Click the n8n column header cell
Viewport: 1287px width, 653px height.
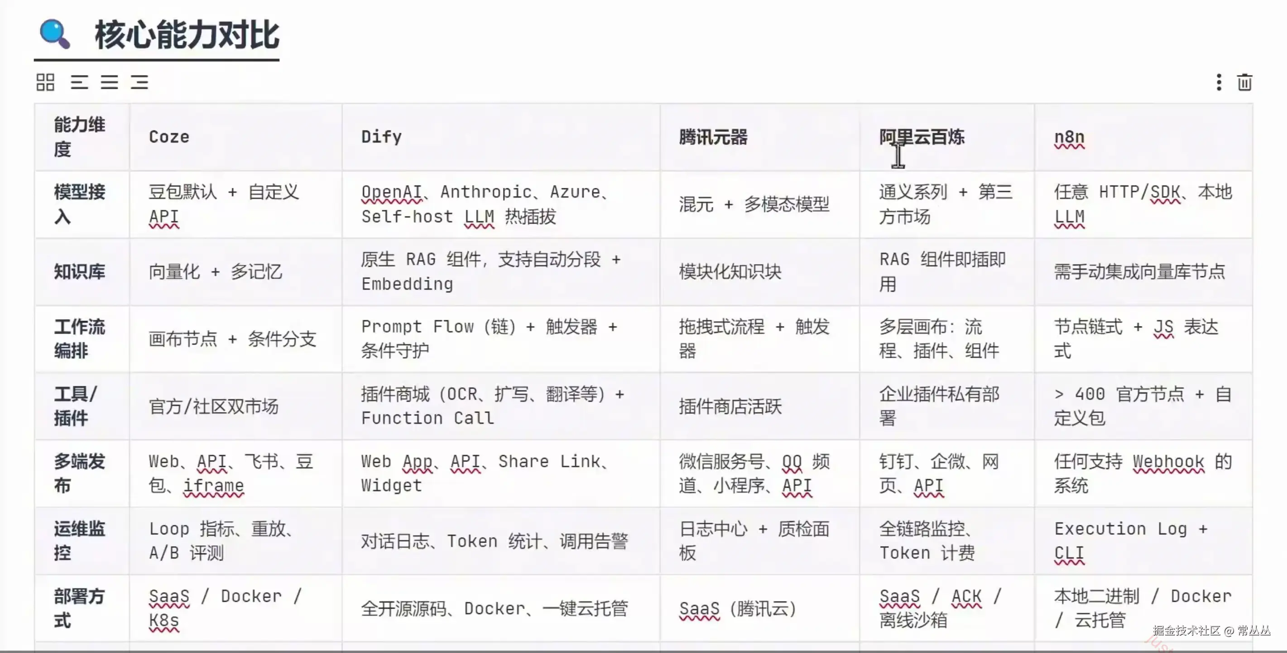(1143, 137)
